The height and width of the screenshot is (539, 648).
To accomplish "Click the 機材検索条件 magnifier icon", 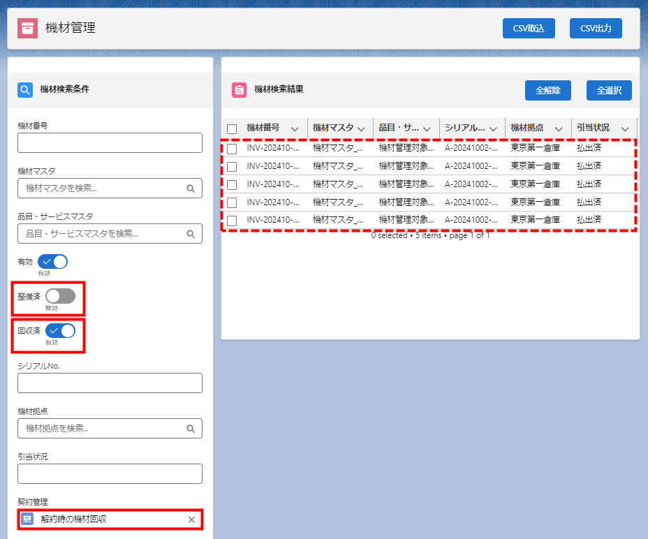I will (x=25, y=89).
